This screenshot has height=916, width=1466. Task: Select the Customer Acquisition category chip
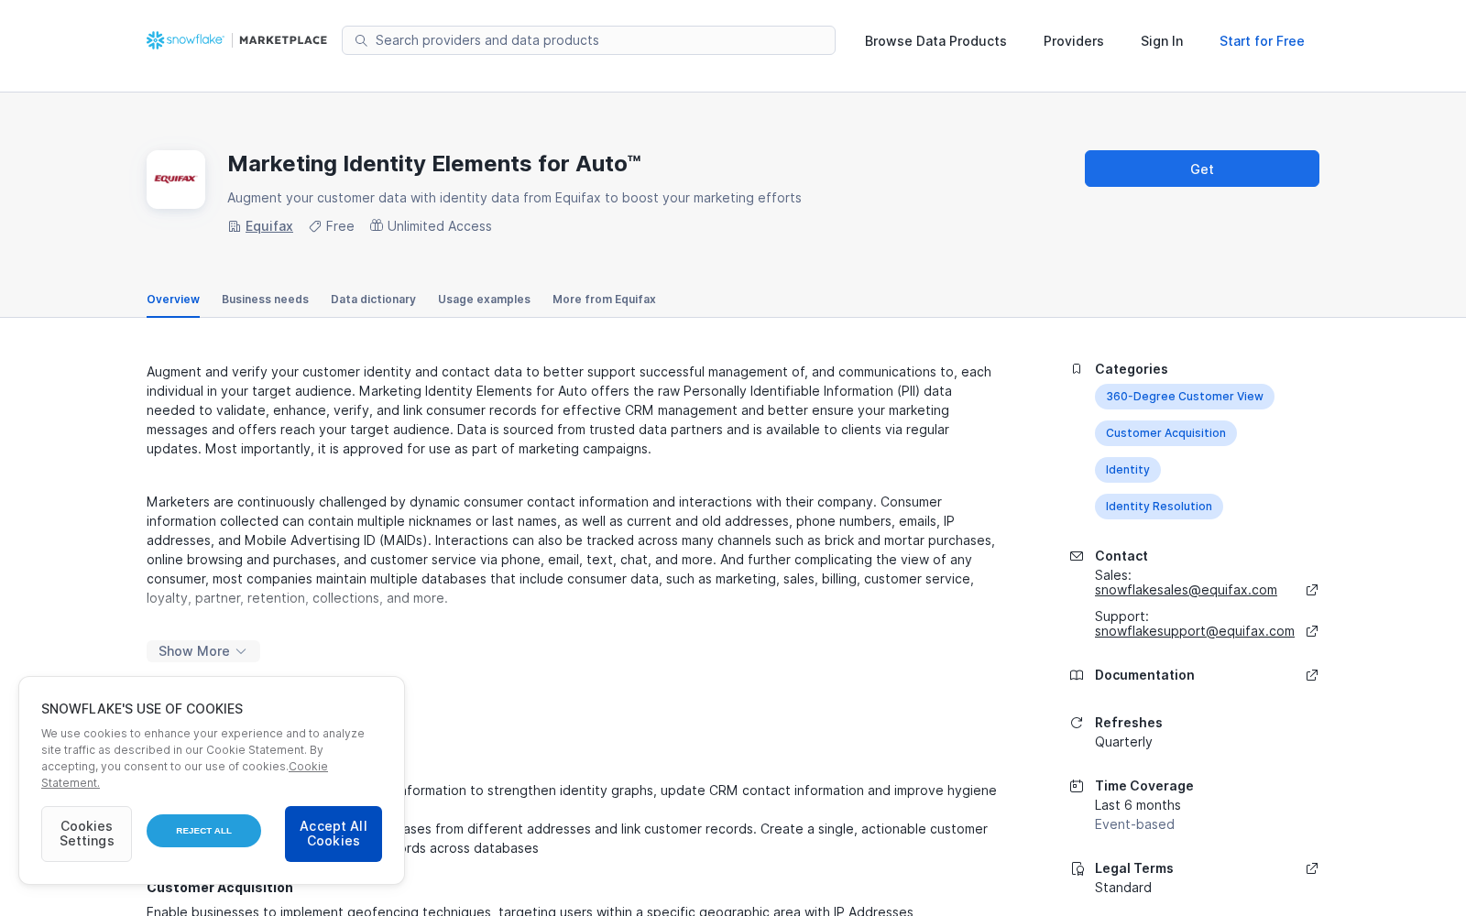click(x=1165, y=433)
